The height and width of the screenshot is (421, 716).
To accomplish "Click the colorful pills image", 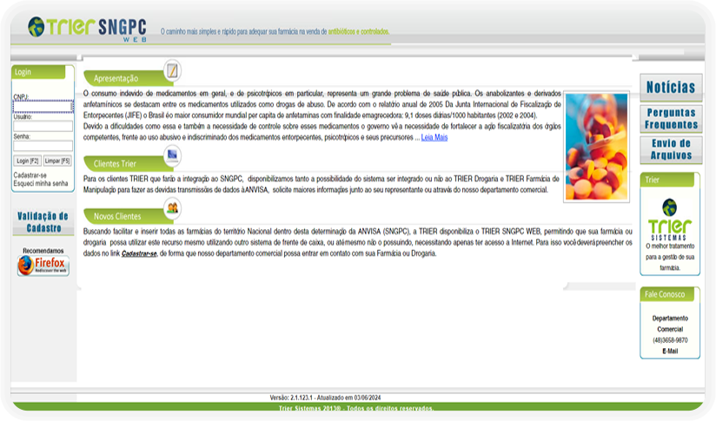I will click(x=596, y=147).
